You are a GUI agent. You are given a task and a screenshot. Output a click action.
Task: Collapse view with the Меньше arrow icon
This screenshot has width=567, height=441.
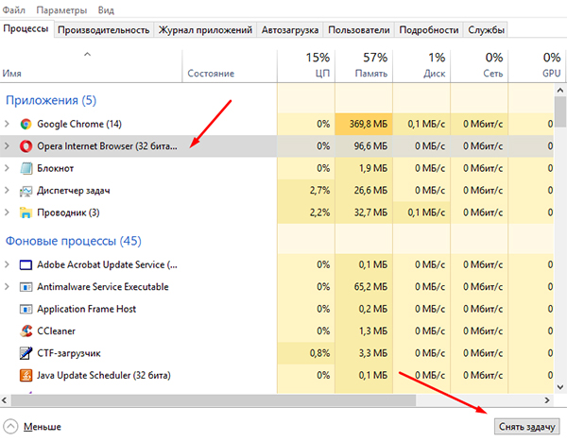tap(10, 427)
